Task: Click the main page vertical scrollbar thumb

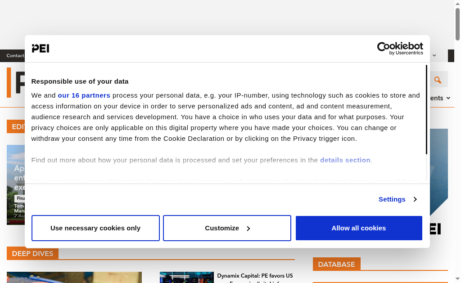Action: coord(457,24)
